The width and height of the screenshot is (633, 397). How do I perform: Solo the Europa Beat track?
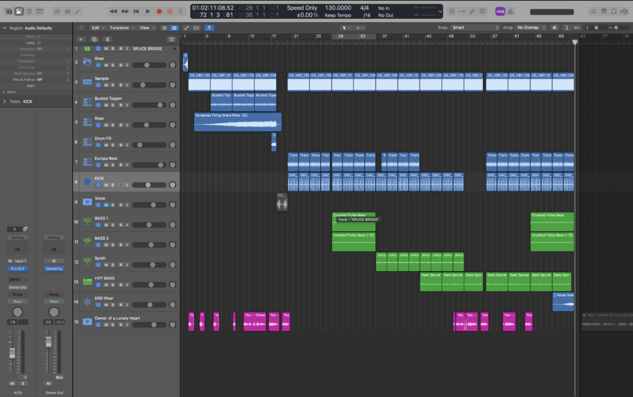click(x=113, y=165)
